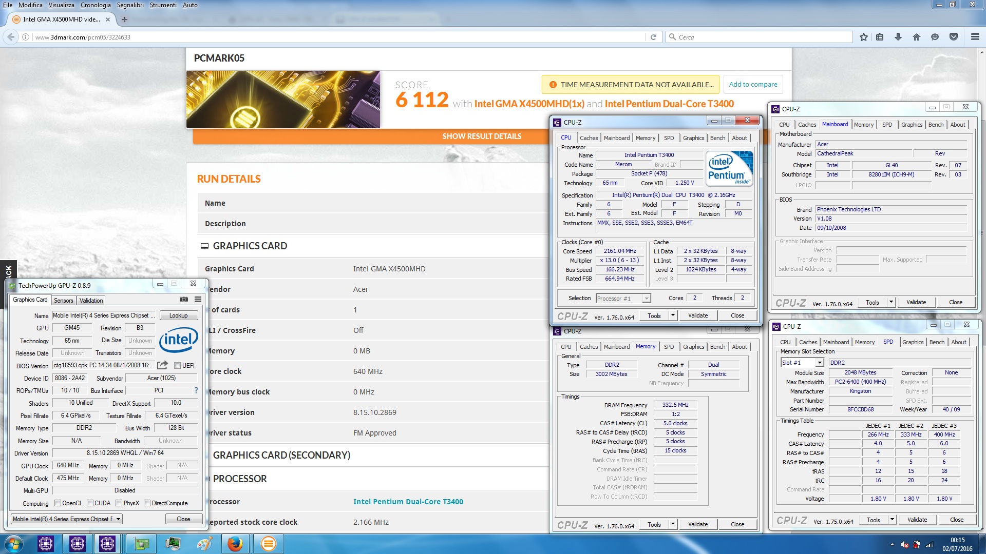Close the Intel GMA X4500MHD tab
The height and width of the screenshot is (554, 986).
coord(108,19)
